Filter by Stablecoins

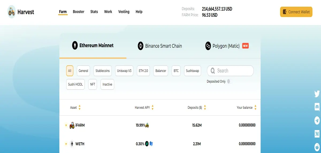coord(103,71)
